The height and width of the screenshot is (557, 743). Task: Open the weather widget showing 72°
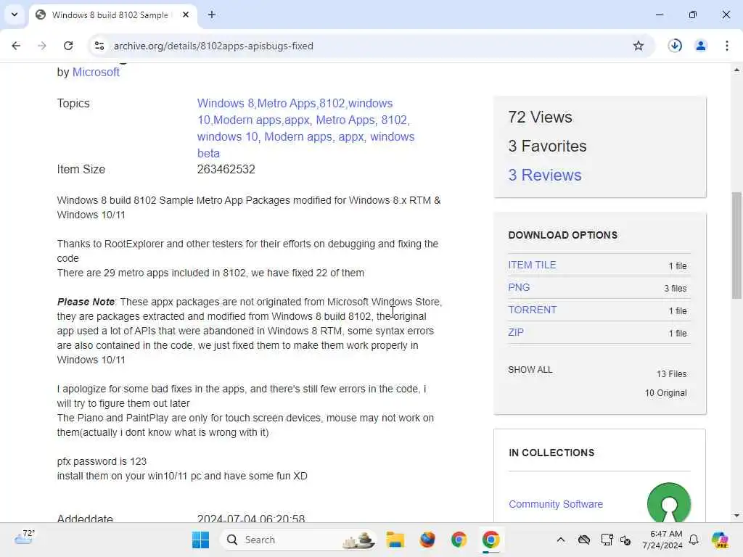(x=24, y=537)
